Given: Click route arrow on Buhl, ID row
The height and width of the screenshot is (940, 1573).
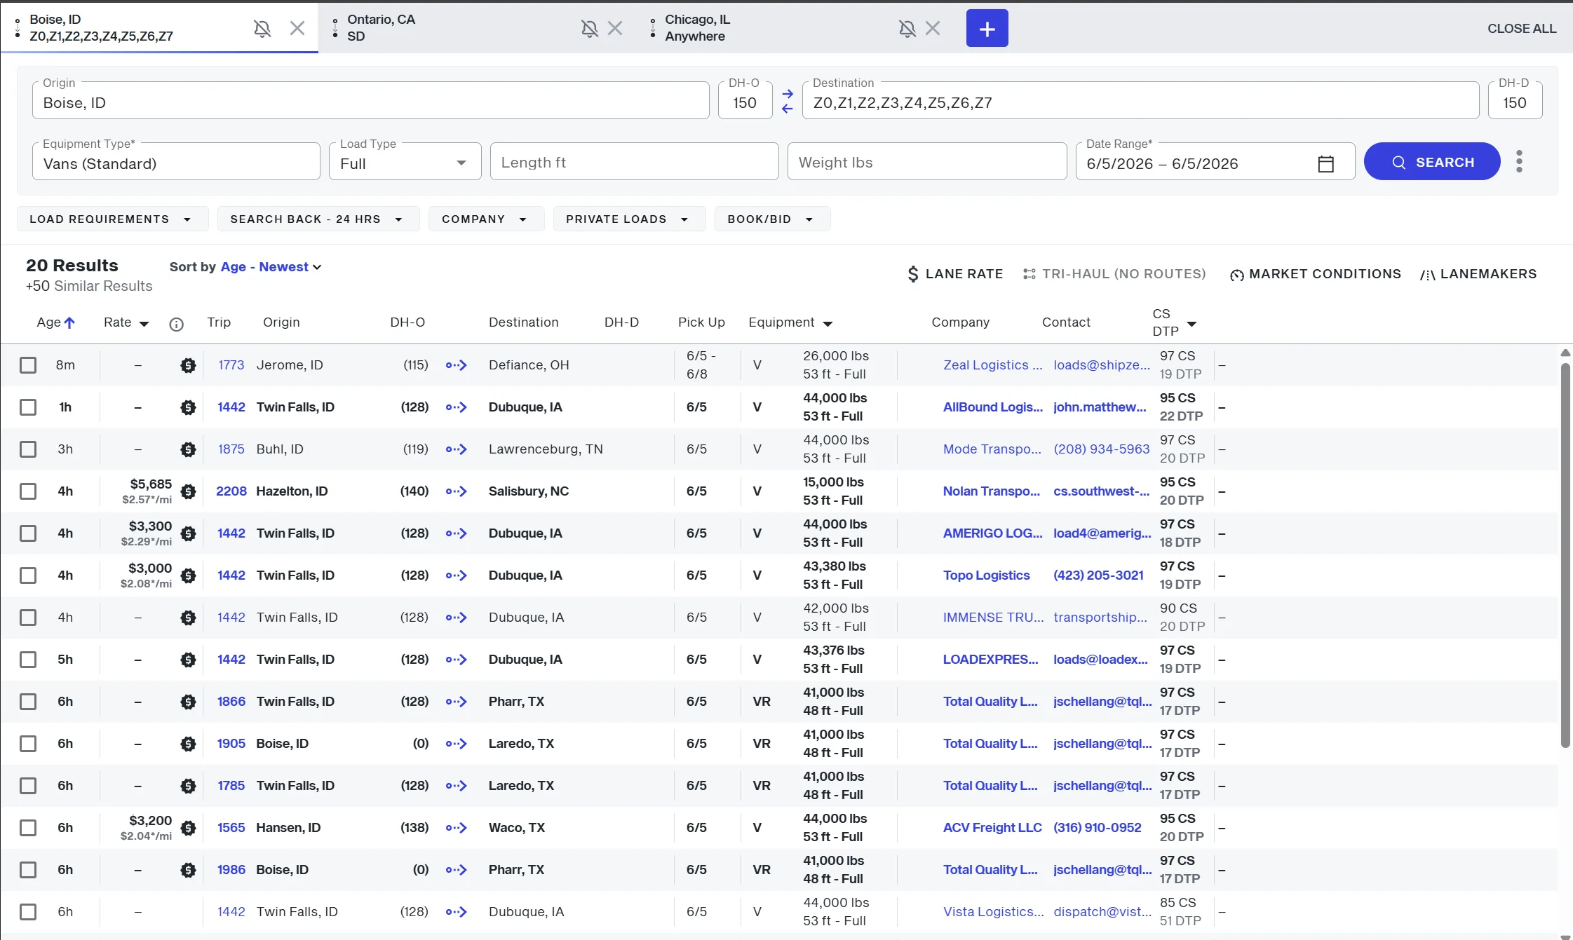Looking at the screenshot, I should tap(457, 449).
